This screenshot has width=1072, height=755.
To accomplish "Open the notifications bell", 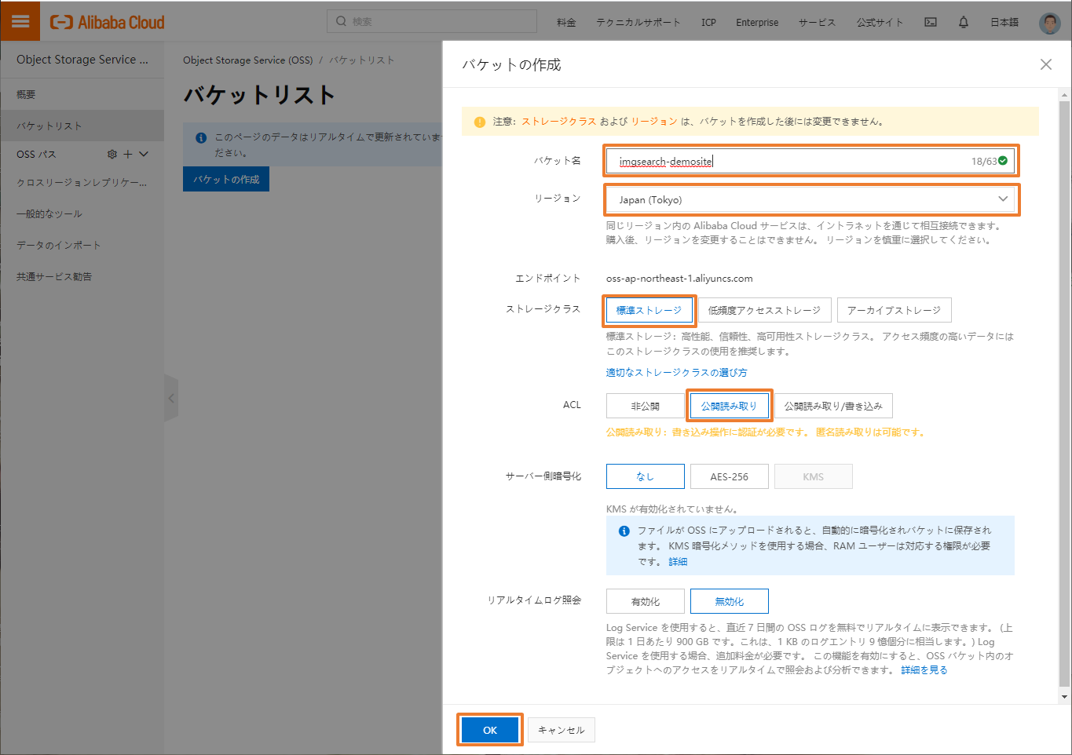I will coord(964,22).
